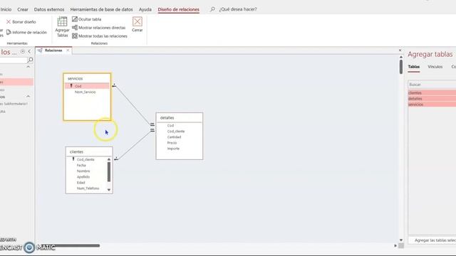Click the clientes table scrollbar thumb
456x256 pixels.
pos(109,171)
